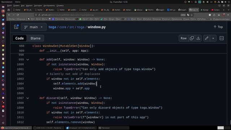231x130 pixels.
Task: Switch to the gmail.com taskbar window
Action: (81, 128)
